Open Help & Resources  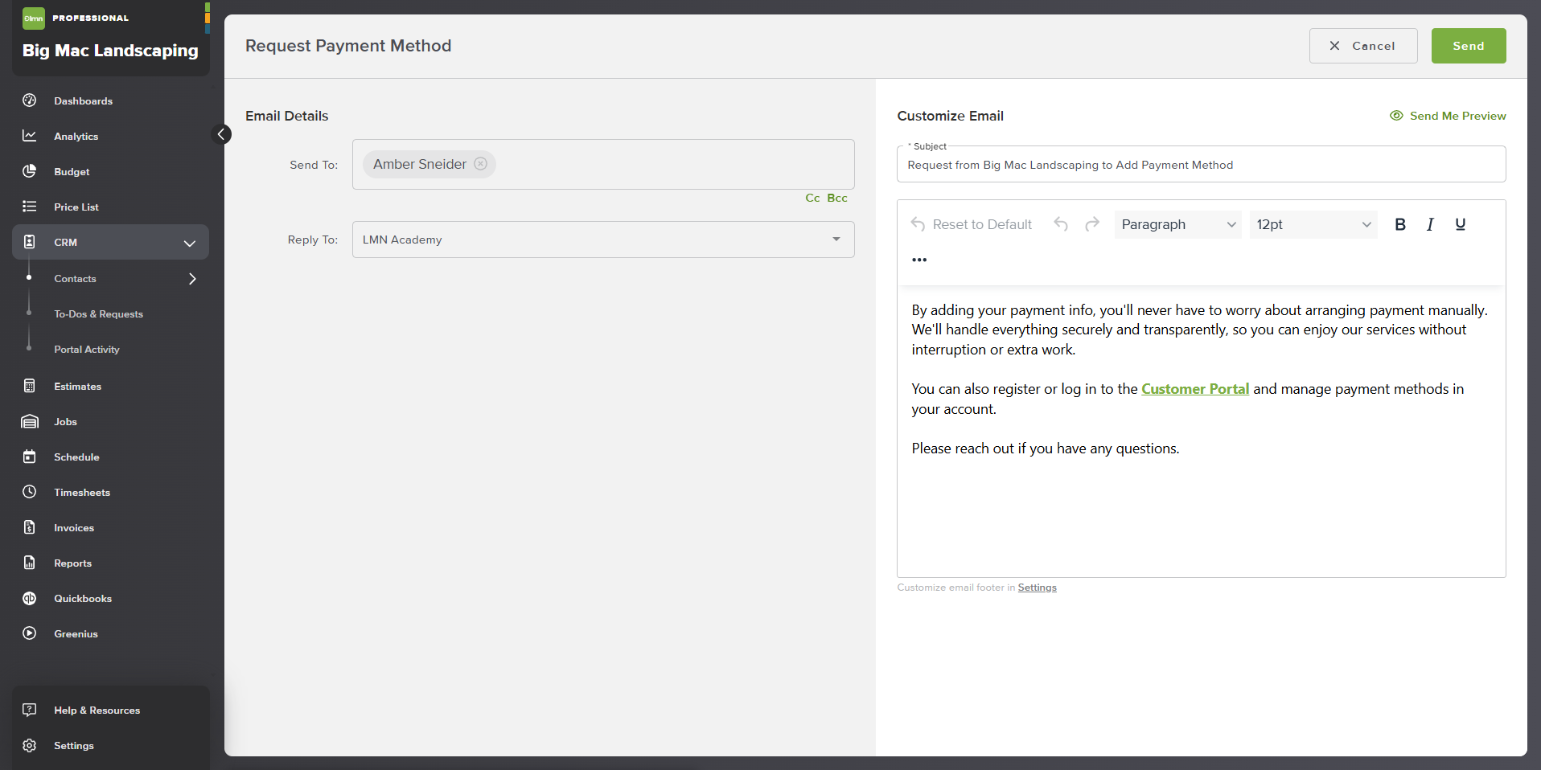[97, 710]
